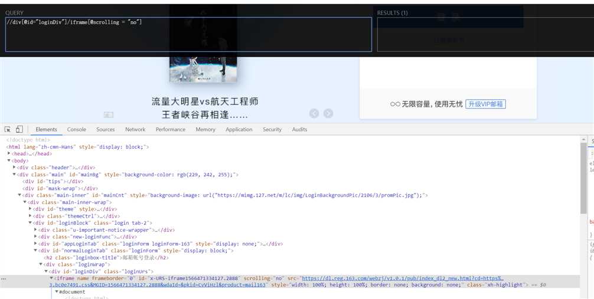Select the h2 loginbox-title line

click(x=106, y=258)
